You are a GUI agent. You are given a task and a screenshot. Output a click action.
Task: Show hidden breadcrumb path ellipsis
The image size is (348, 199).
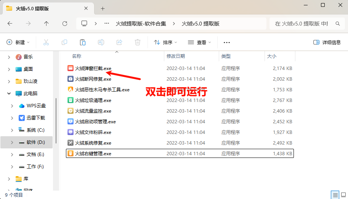click(107, 24)
